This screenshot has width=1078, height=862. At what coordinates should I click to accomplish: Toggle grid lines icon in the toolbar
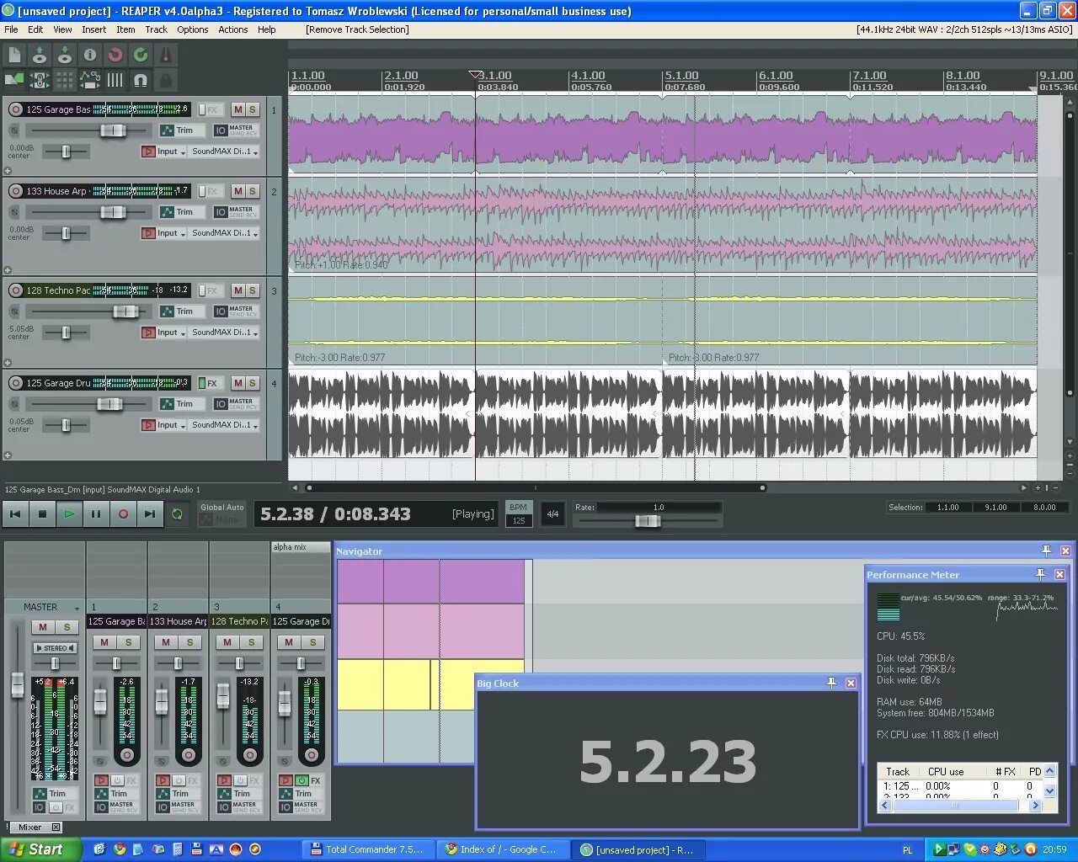click(115, 81)
